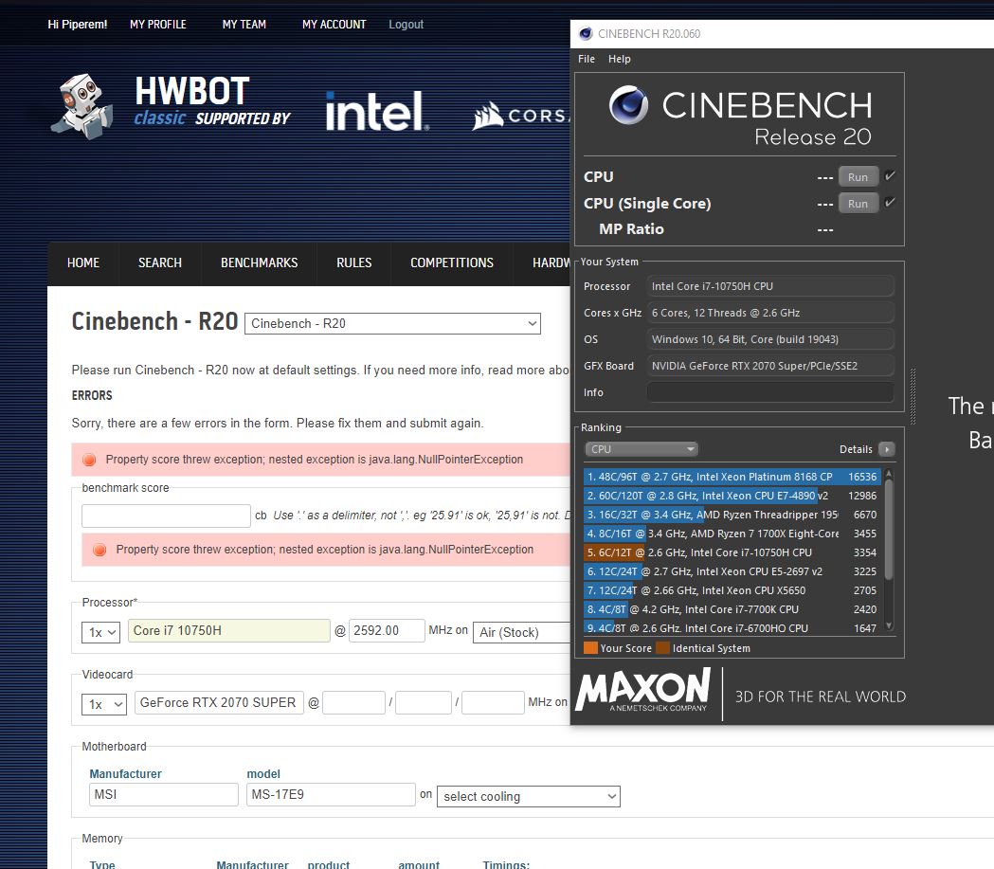Click the ranking list vertical scrollbar
The height and width of the screenshot is (869, 994).
(x=889, y=529)
